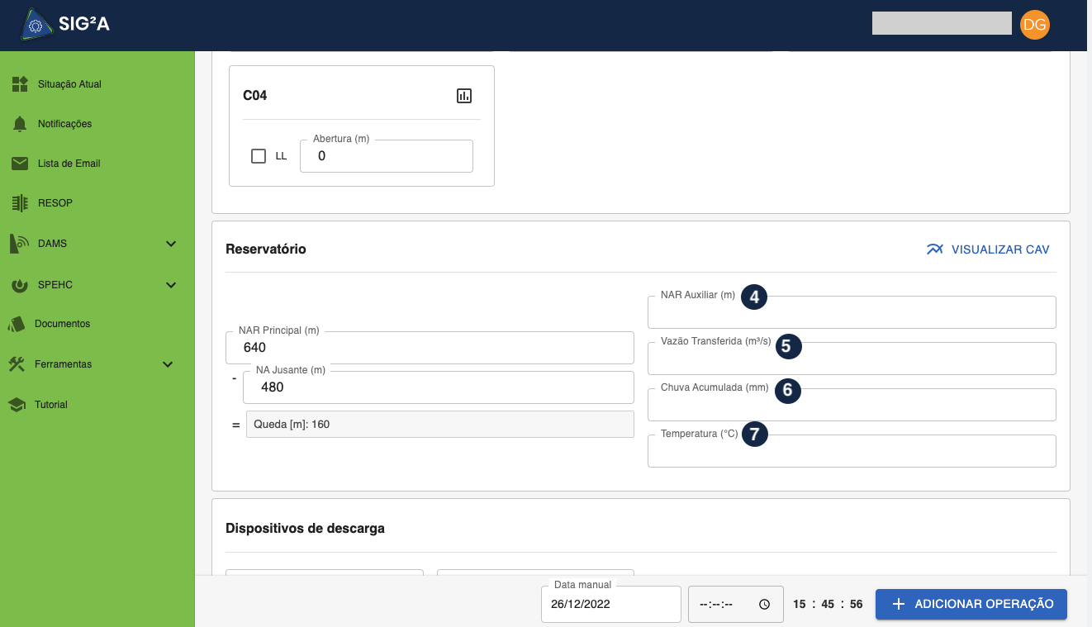
Task: Click the Visualizar CAV link
Action: (x=988, y=249)
